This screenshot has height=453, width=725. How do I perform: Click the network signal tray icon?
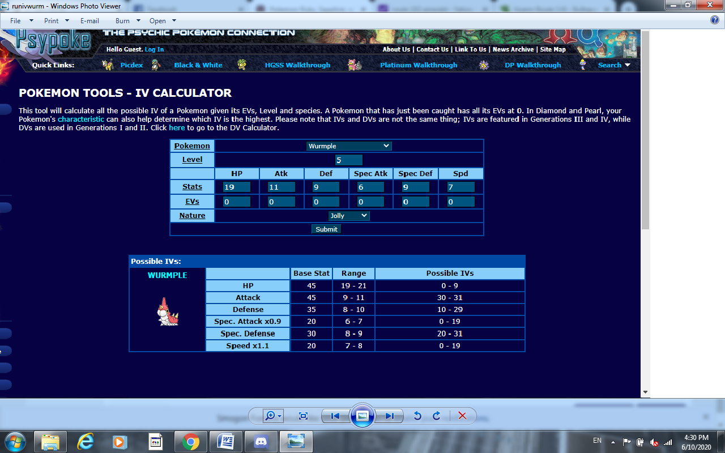(x=668, y=442)
